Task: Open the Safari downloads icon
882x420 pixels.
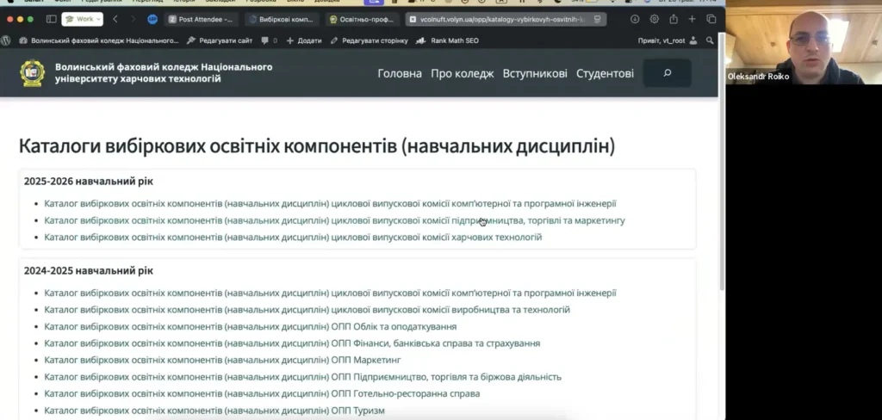Action: 635,19
